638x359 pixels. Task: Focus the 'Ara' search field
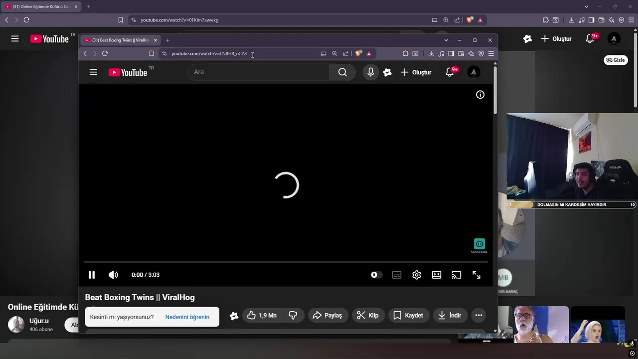click(x=258, y=72)
